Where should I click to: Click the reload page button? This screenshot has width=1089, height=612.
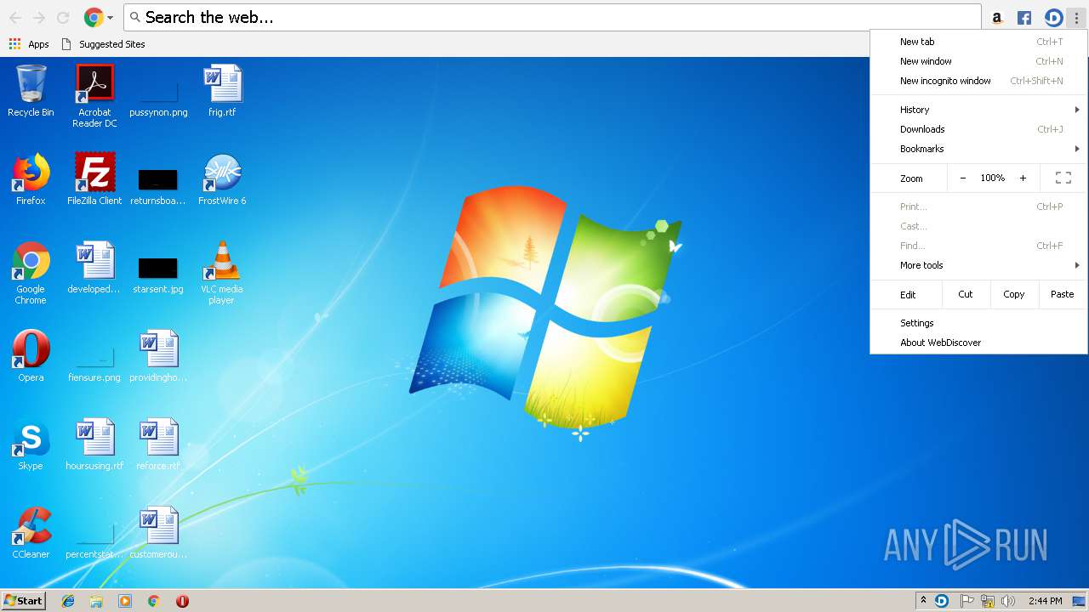[x=63, y=17]
